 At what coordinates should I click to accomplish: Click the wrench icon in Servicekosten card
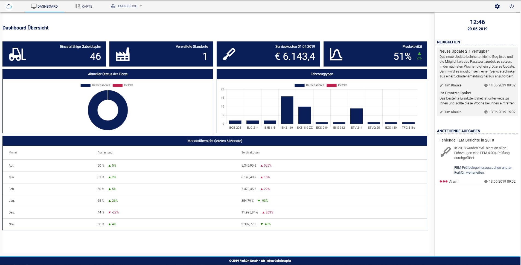[x=229, y=54]
